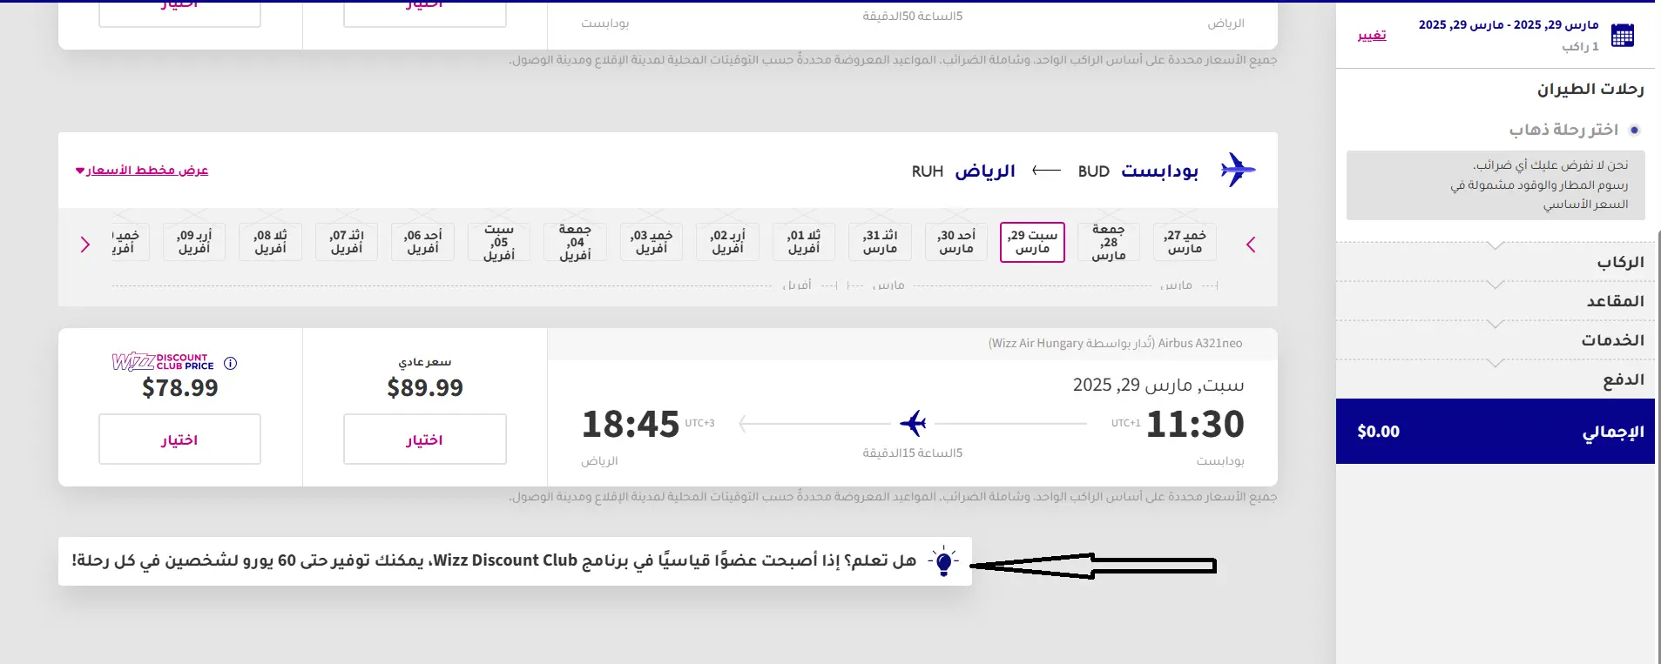The image size is (1661, 664).
Task: Choose the regular price $89.99 اختيار button
Action: click(x=425, y=439)
